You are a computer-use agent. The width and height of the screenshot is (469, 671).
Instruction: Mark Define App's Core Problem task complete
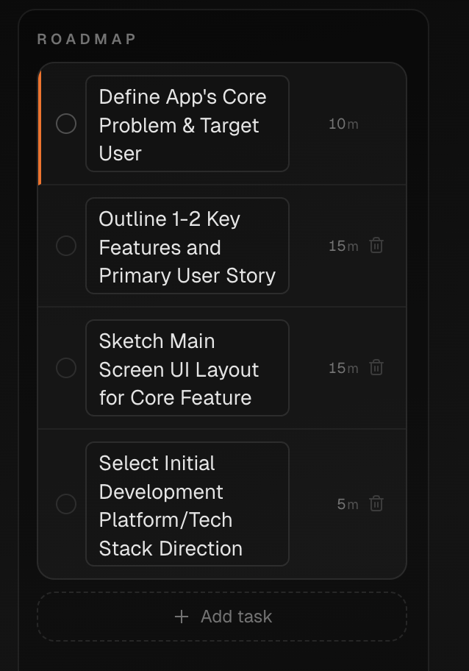pos(66,124)
